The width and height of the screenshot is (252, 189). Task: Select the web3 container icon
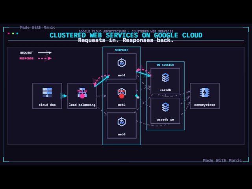122,122
